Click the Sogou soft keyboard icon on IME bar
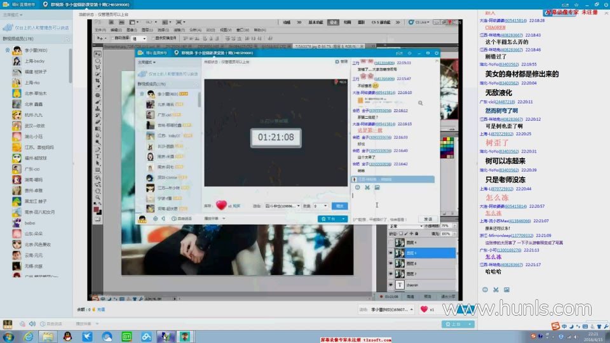 pyautogui.click(x=585, y=326)
